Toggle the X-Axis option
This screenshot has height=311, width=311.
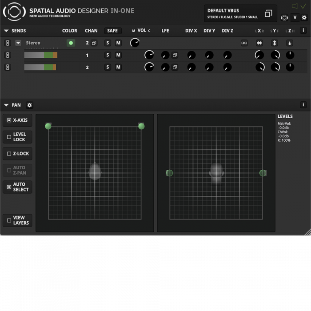pyautogui.click(x=17, y=120)
